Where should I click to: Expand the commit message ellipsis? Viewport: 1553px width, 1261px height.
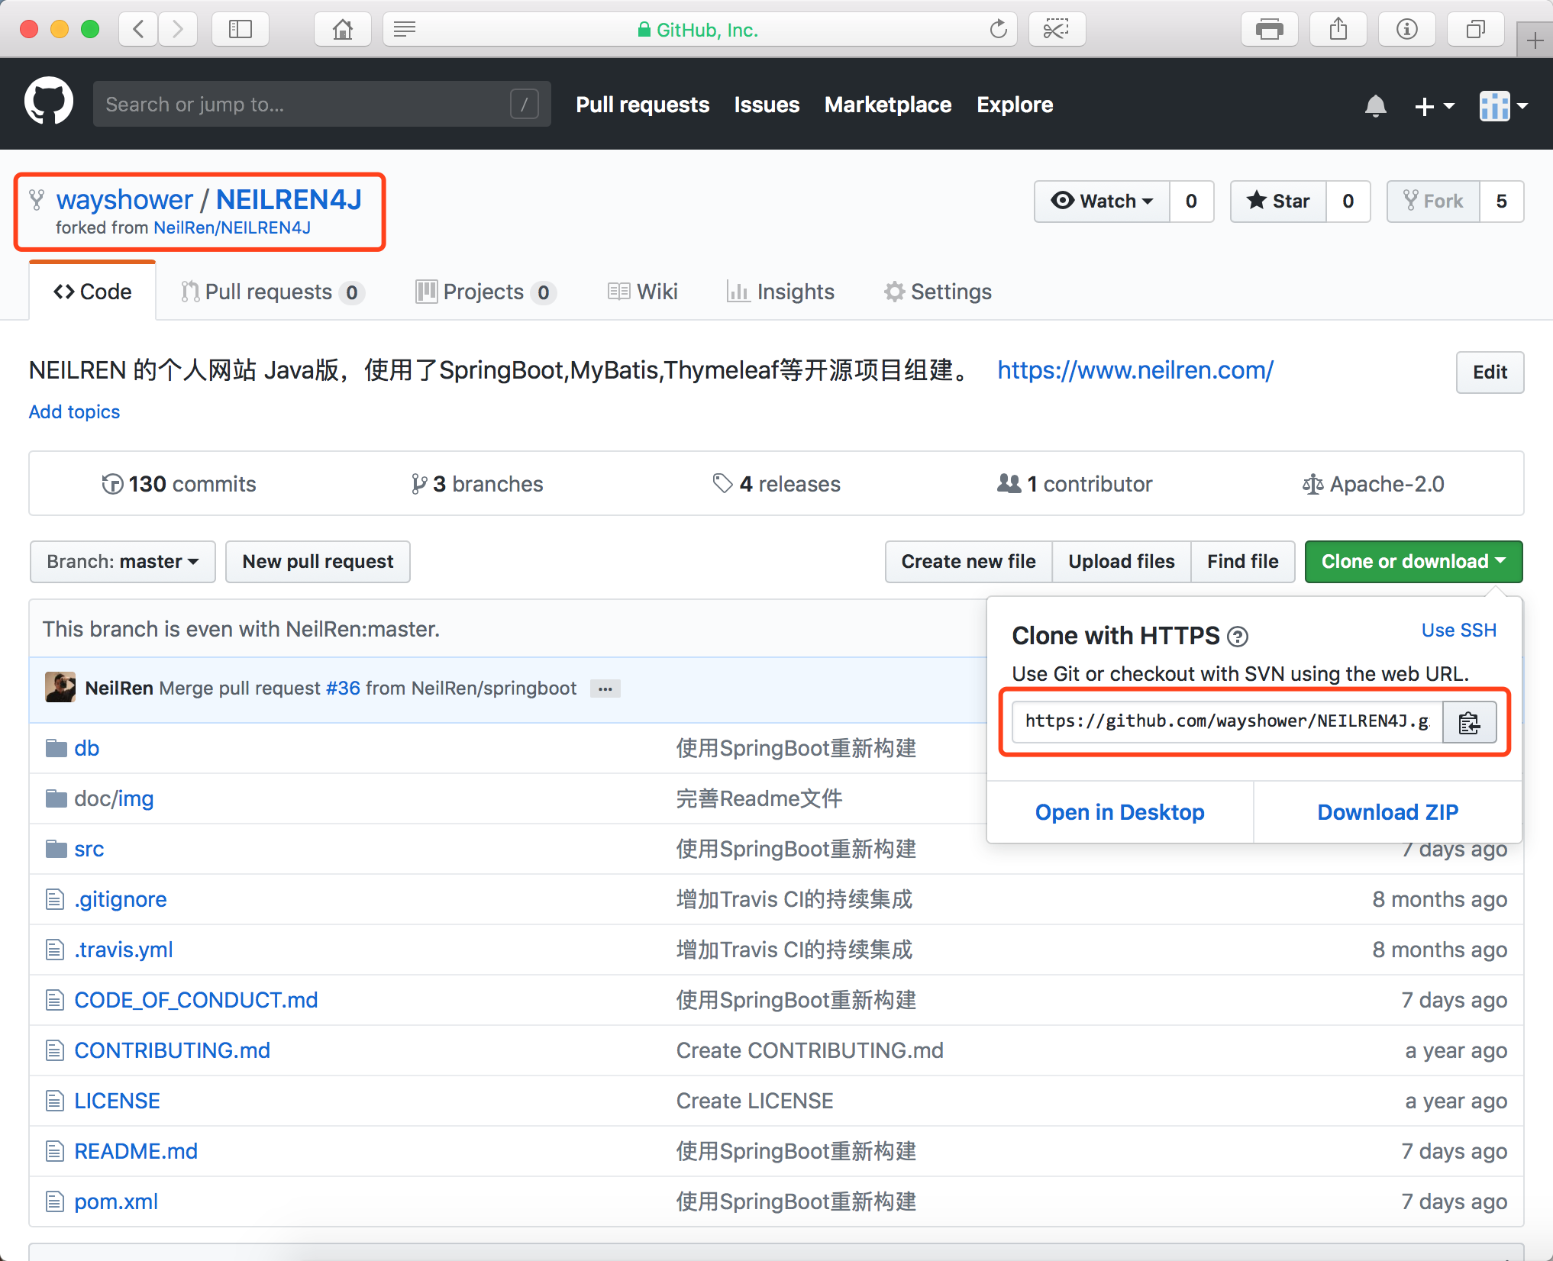coord(605,689)
